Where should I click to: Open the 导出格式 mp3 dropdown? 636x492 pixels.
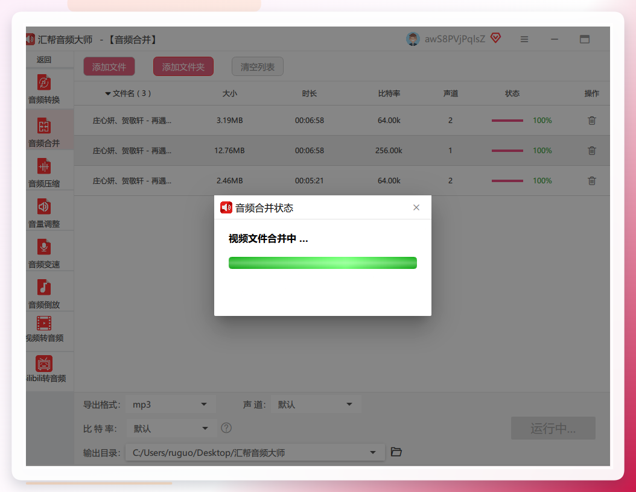(171, 405)
